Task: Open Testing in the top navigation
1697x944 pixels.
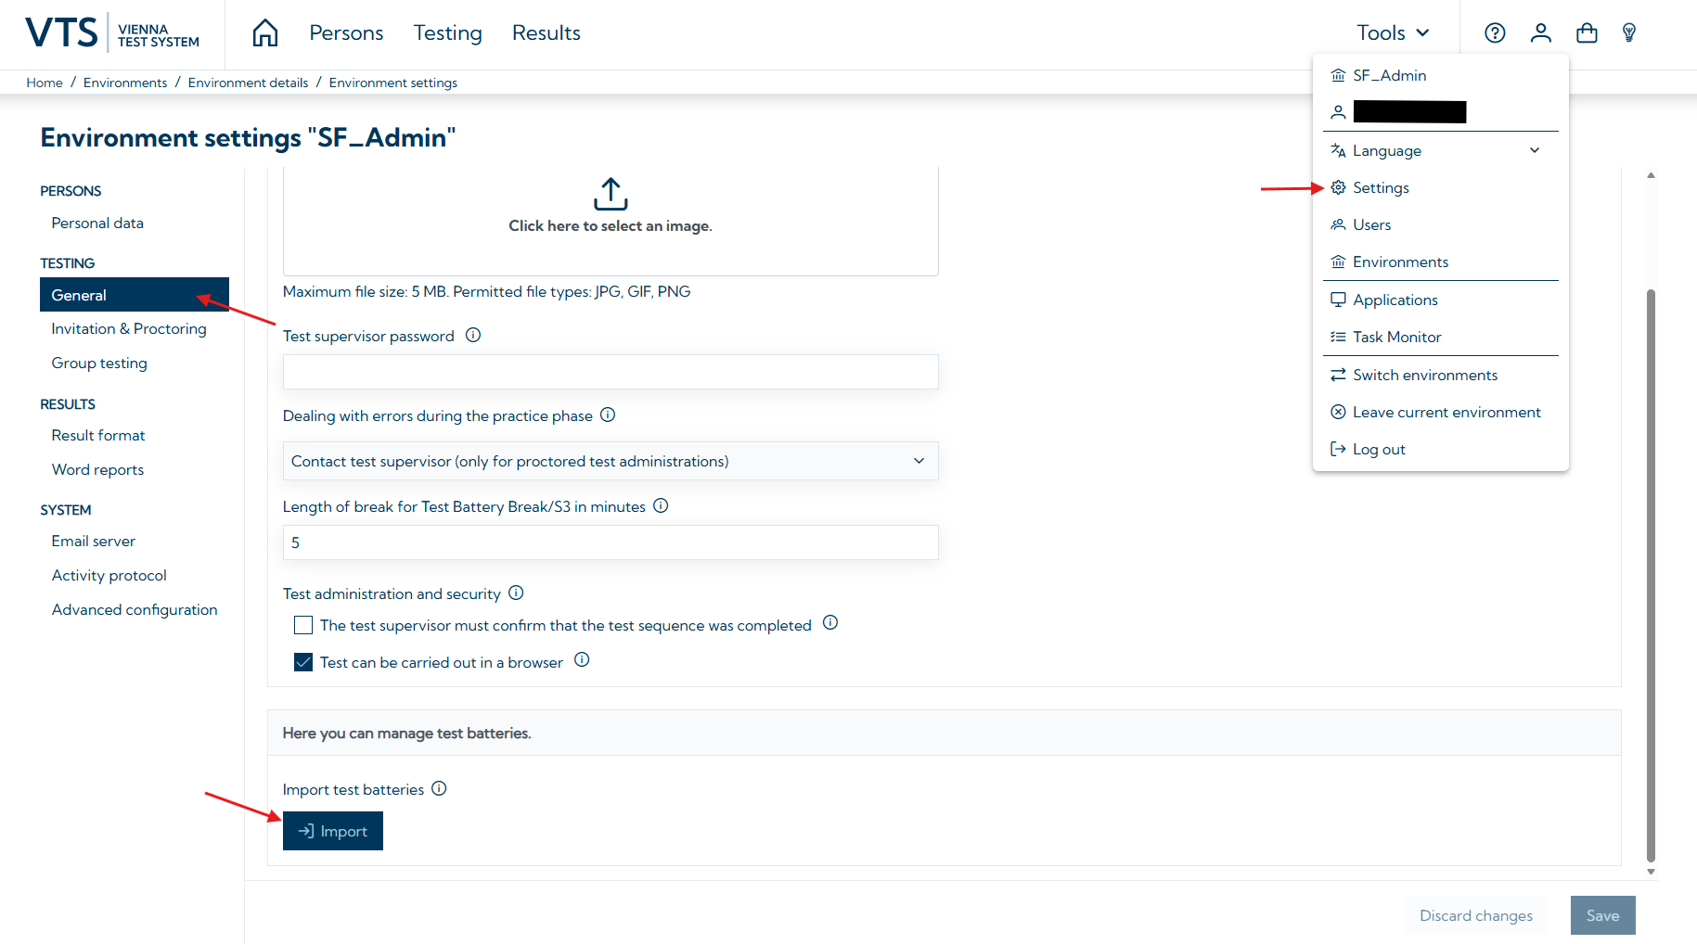Action: pyautogui.click(x=448, y=33)
